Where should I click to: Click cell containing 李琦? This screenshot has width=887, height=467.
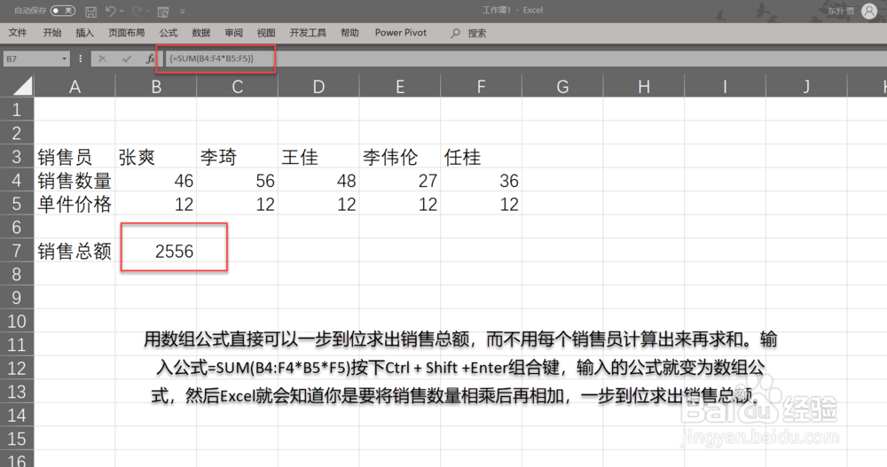click(238, 157)
